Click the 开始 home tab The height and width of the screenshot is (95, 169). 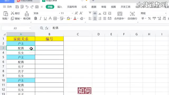[x=50, y=7]
